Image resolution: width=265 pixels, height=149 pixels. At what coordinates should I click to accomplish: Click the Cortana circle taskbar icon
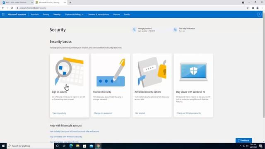point(57,146)
